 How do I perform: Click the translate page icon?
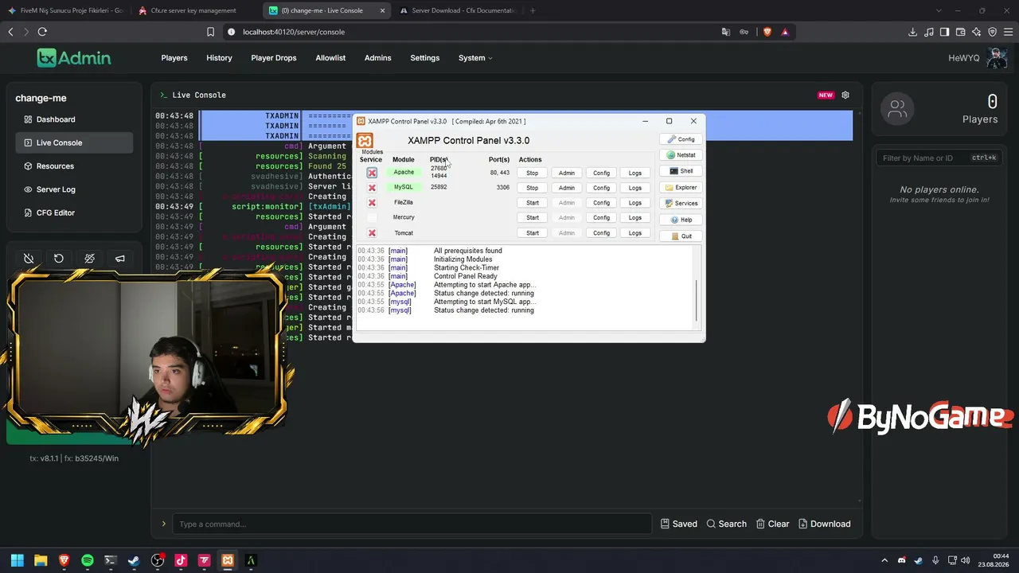click(x=726, y=32)
